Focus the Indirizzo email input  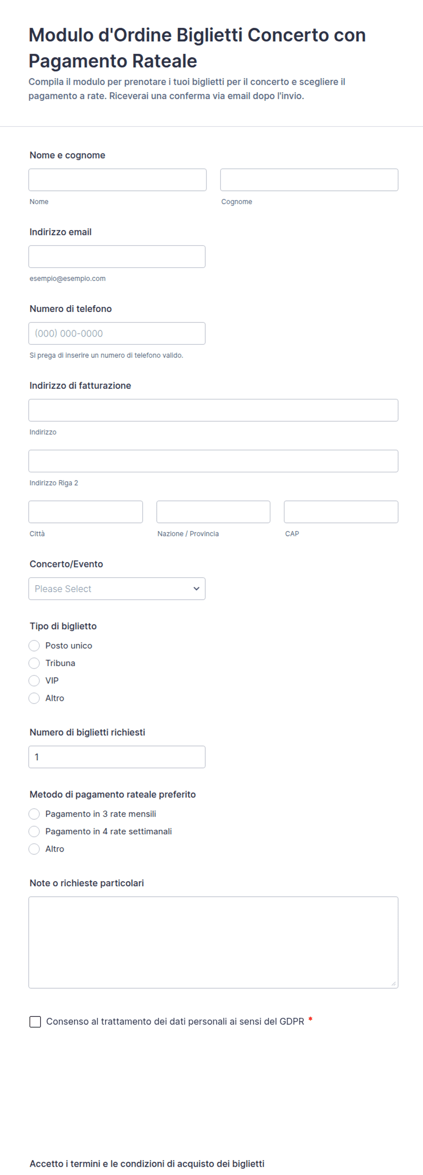(116, 256)
